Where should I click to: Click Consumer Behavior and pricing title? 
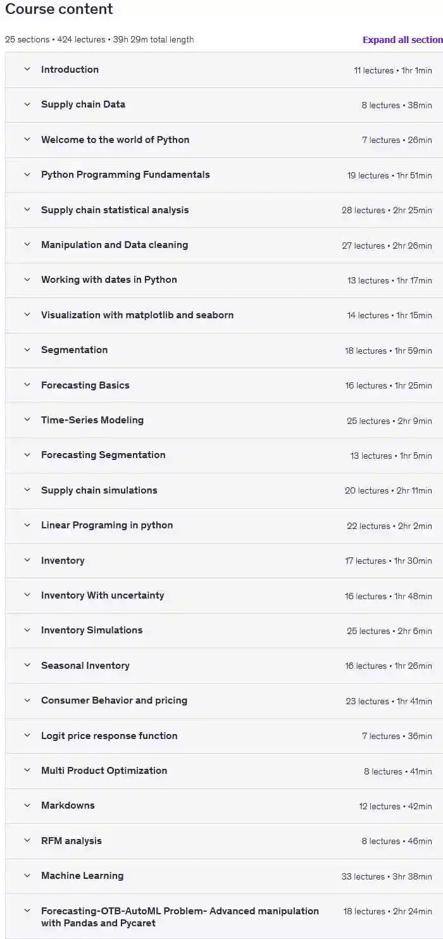pyautogui.click(x=114, y=700)
